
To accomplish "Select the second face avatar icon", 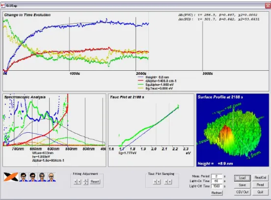I will tap(33, 177).
